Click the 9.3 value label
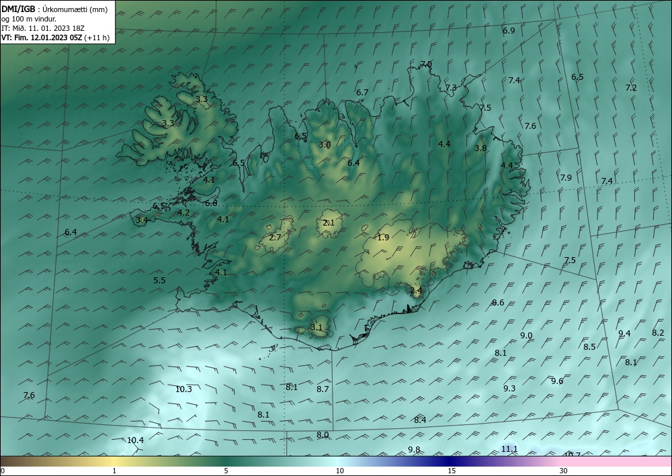672x476 pixels. coord(509,389)
